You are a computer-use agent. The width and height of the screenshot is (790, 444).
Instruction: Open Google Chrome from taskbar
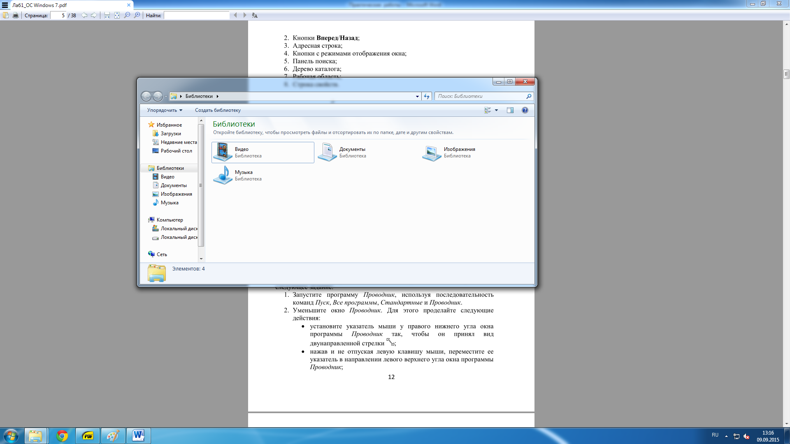click(x=62, y=436)
